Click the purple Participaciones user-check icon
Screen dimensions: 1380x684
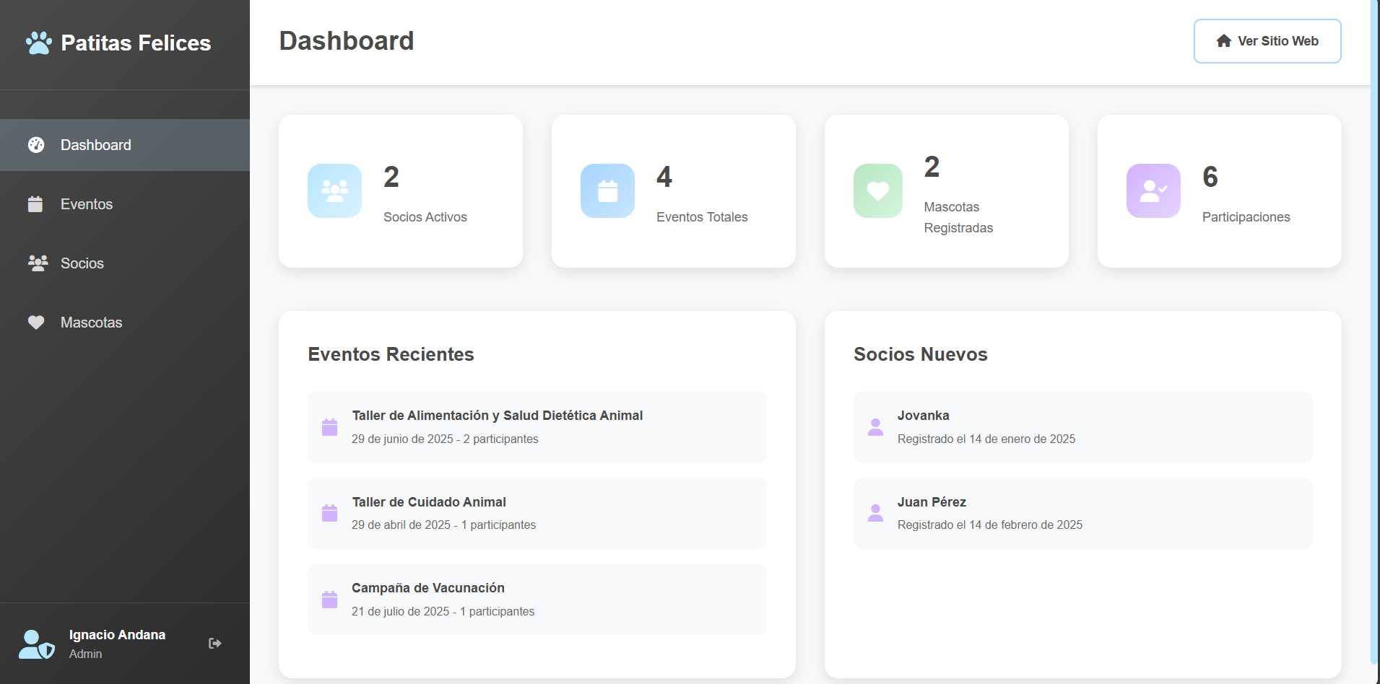click(x=1153, y=191)
